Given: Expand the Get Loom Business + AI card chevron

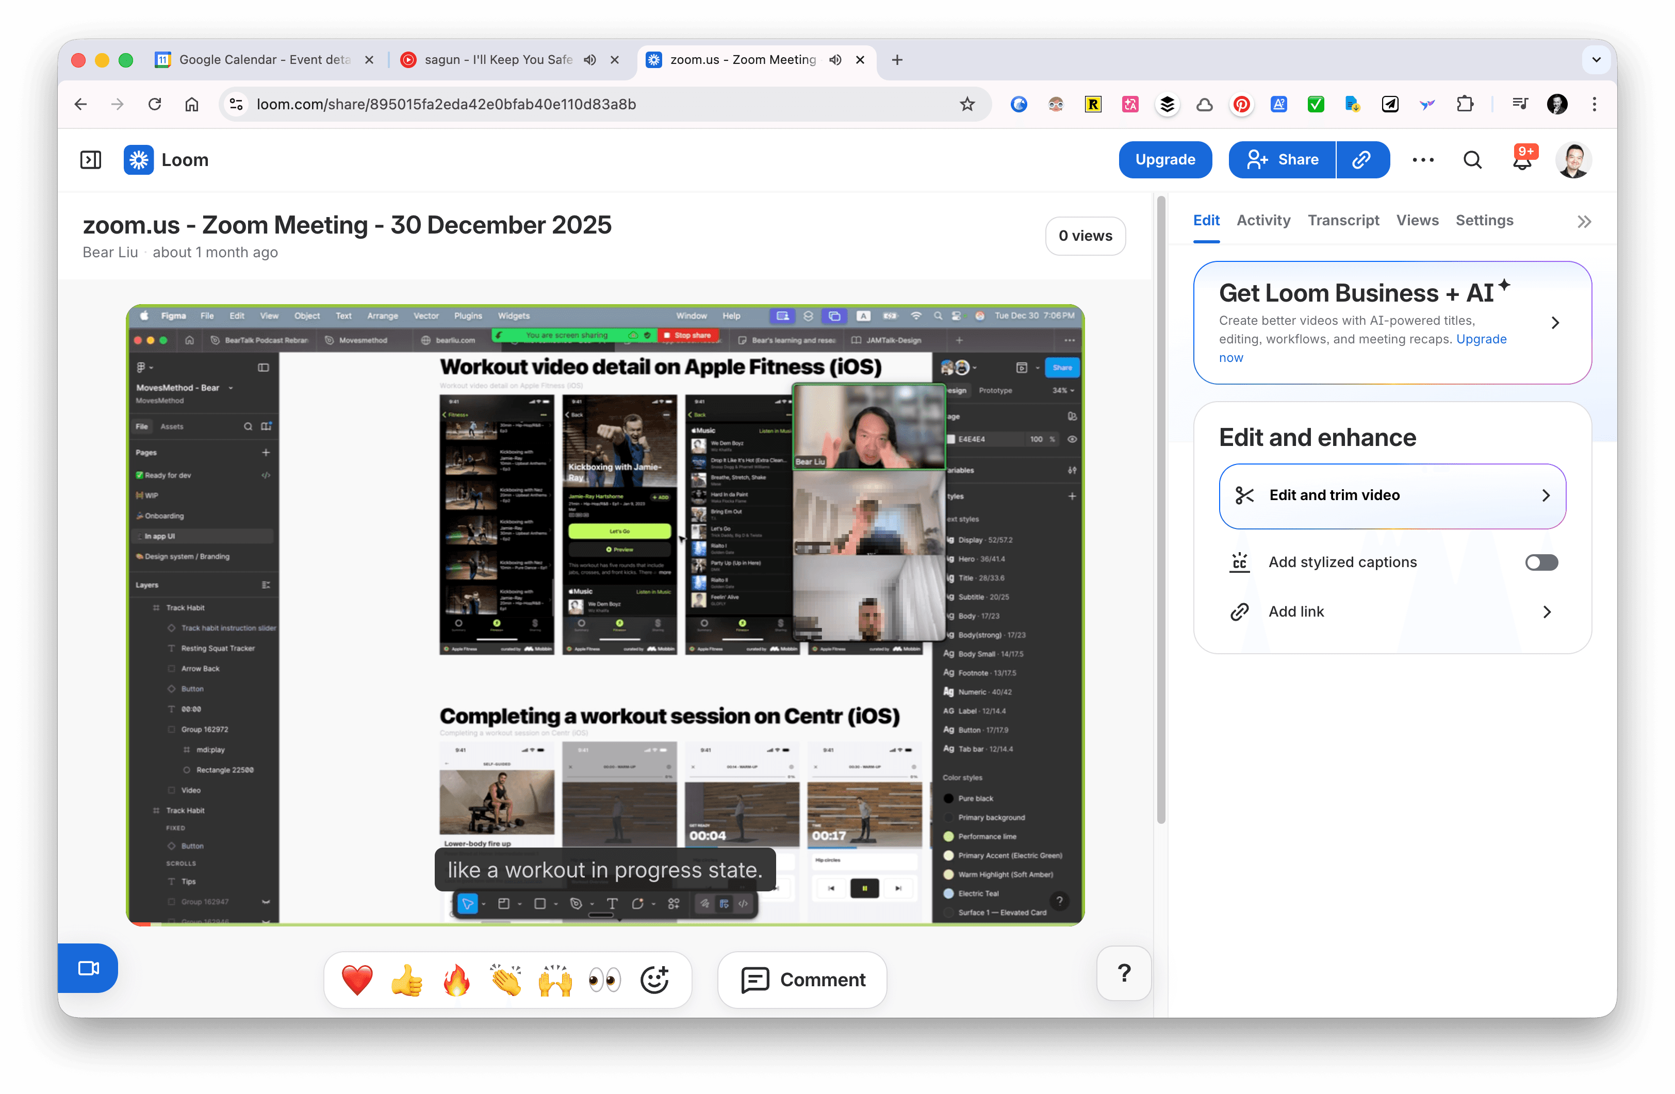Looking at the screenshot, I should click(x=1555, y=323).
